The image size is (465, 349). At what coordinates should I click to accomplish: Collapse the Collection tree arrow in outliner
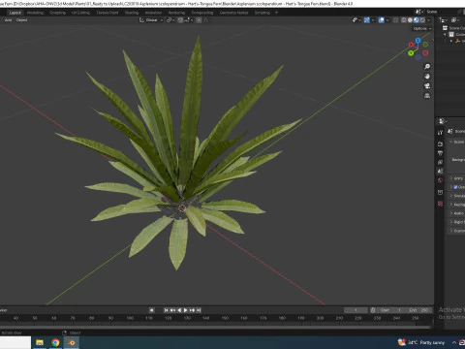click(446, 34)
